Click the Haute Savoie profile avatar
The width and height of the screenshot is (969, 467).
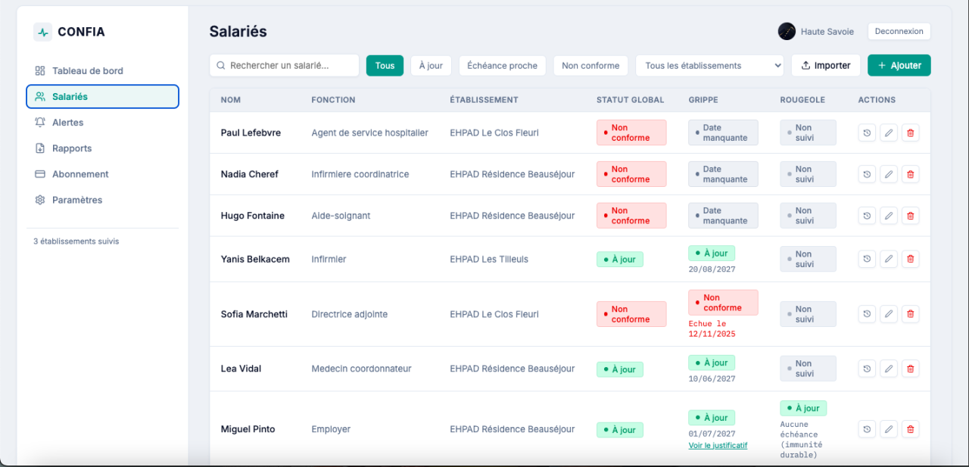787,32
